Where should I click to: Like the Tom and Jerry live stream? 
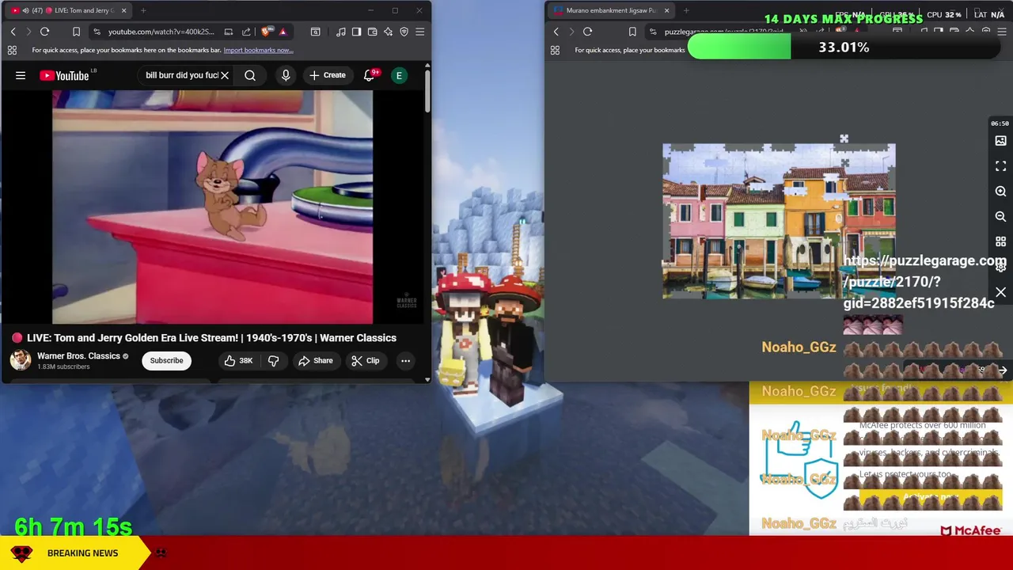238,360
